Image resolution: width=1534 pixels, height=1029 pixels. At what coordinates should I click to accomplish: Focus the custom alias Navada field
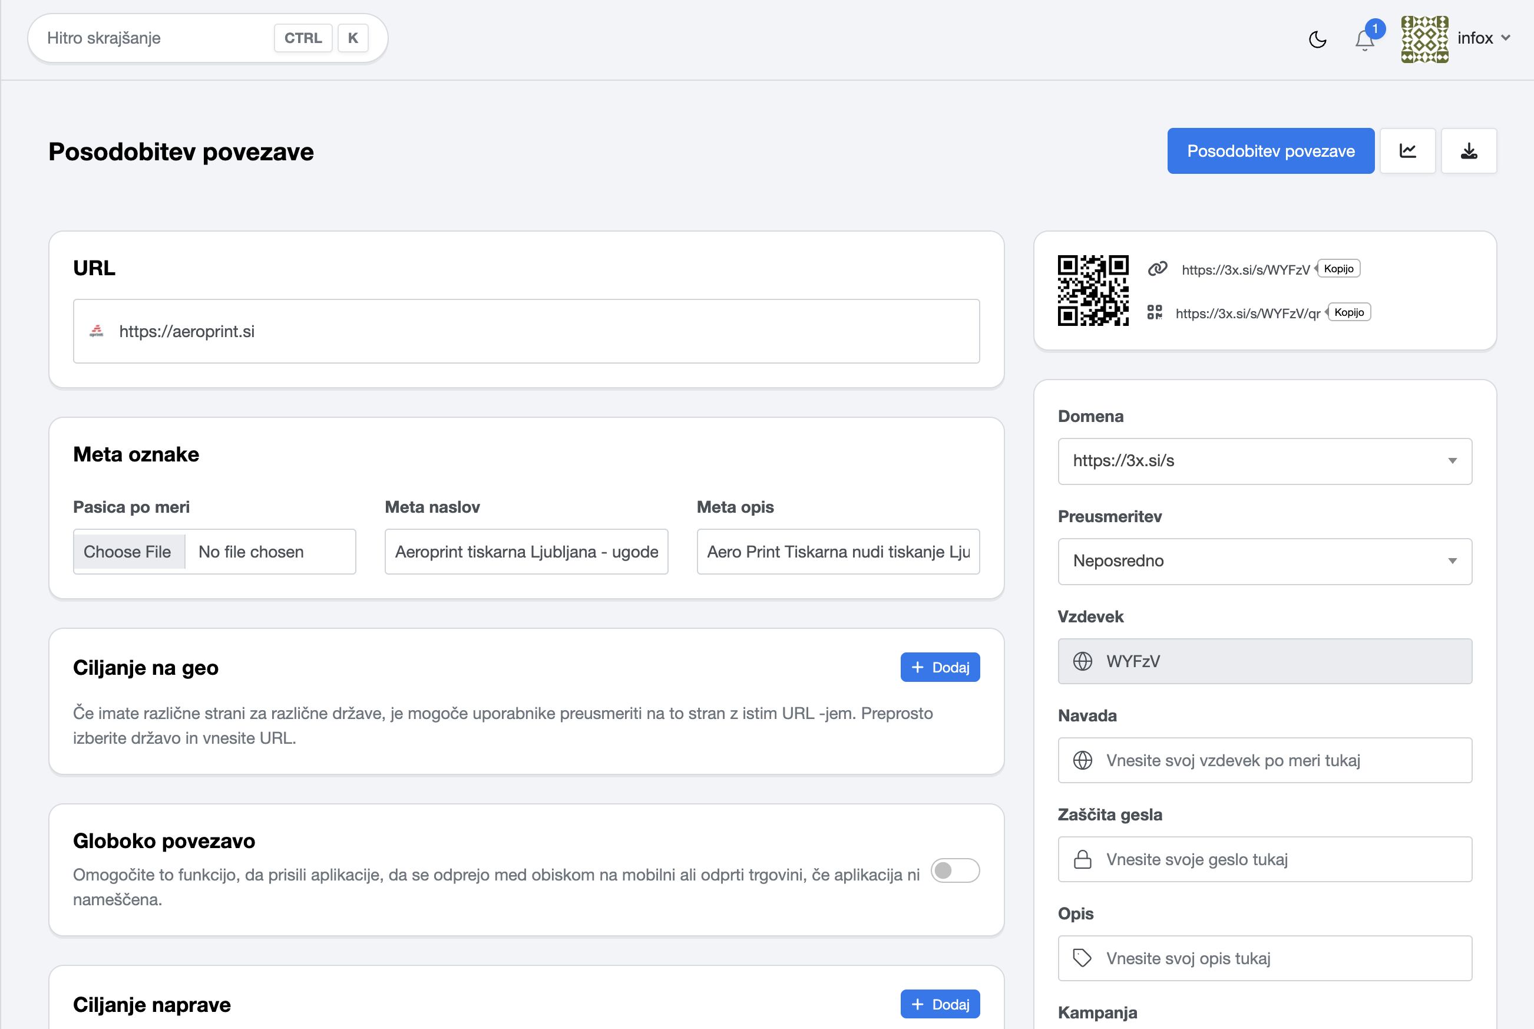coord(1264,760)
